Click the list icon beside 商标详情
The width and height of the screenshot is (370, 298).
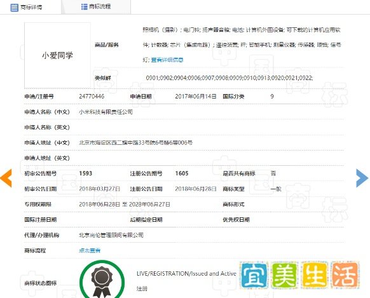click(14, 8)
